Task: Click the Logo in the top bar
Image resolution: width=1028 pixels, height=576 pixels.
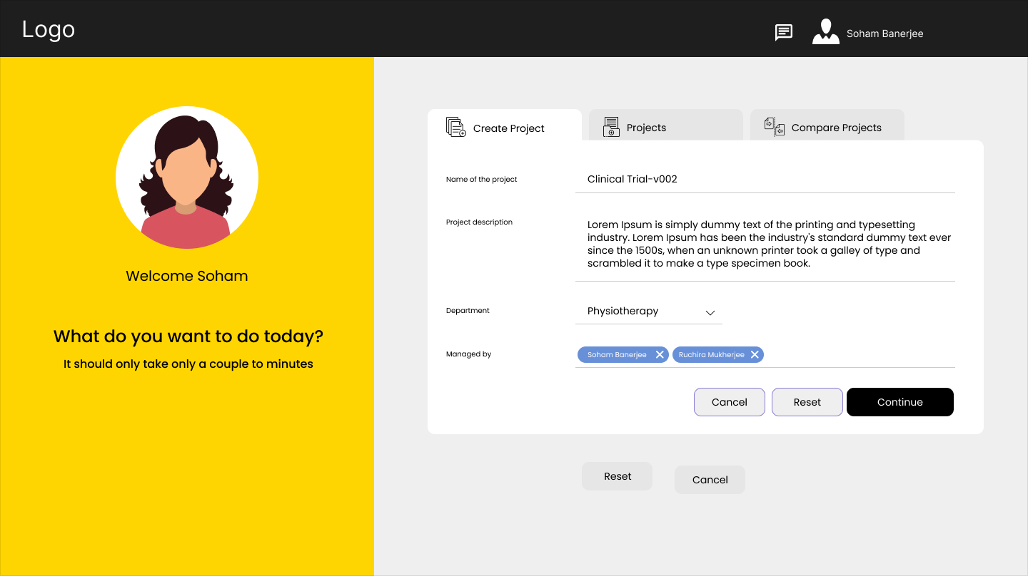Action: click(49, 29)
